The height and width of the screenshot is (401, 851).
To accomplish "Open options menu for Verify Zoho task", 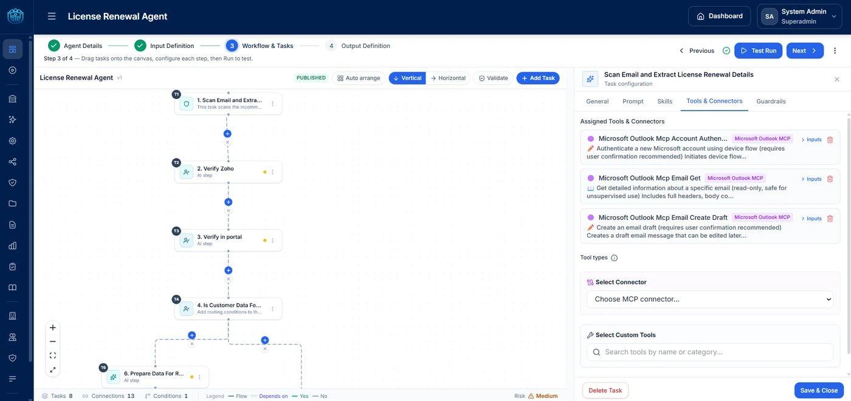I will pos(272,172).
